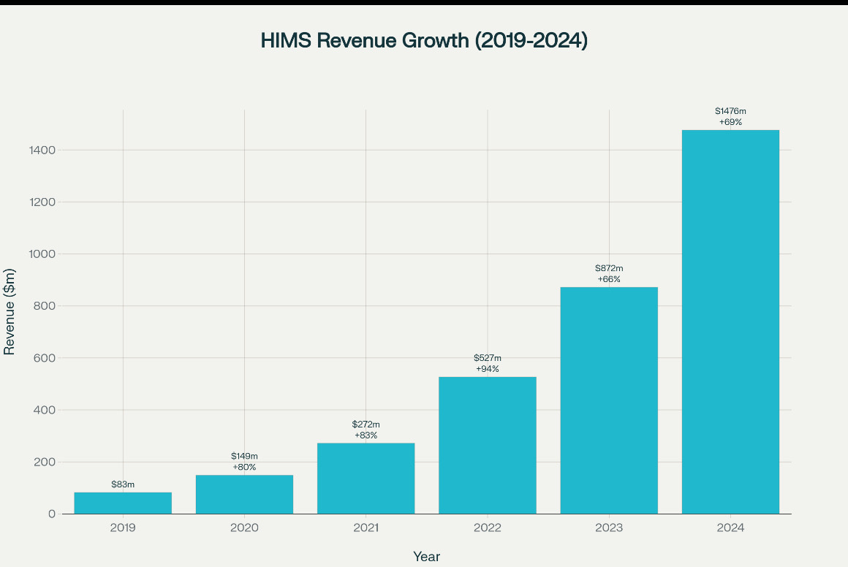Click the Year axis title
The width and height of the screenshot is (848, 567).
[x=427, y=557]
